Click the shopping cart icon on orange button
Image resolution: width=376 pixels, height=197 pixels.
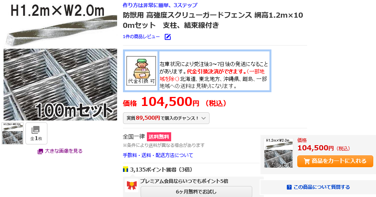(x=307, y=161)
